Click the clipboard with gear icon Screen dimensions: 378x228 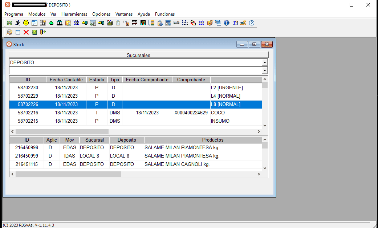click(160, 23)
